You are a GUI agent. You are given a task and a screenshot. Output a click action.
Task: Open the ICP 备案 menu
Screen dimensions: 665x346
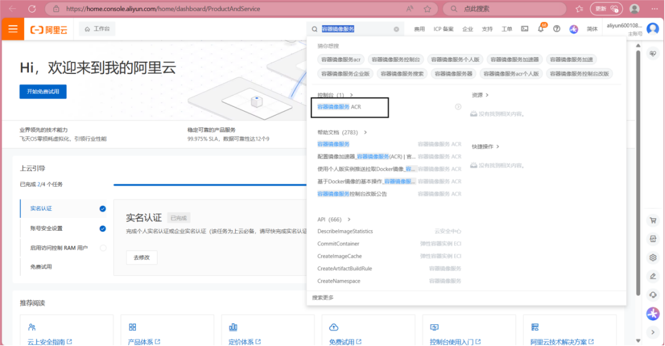tap(443, 29)
